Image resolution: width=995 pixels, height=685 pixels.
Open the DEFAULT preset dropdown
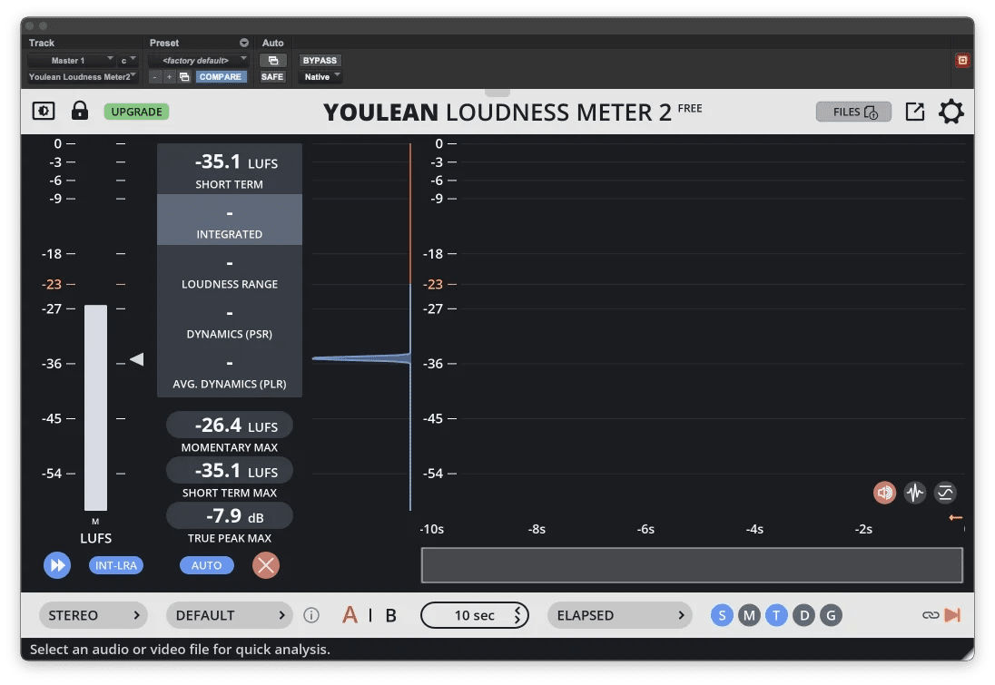click(x=229, y=615)
